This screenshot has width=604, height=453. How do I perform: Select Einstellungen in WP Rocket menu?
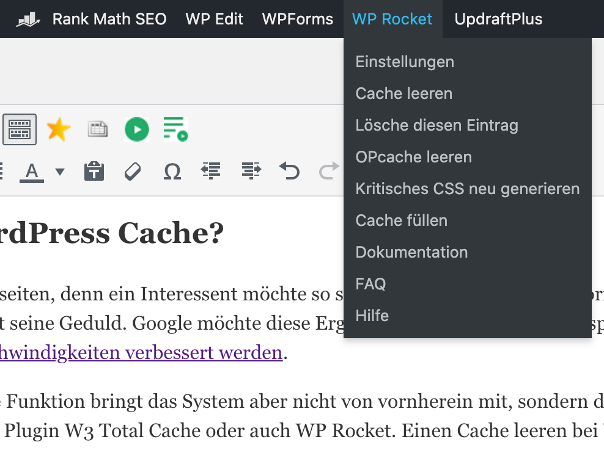(x=467, y=62)
